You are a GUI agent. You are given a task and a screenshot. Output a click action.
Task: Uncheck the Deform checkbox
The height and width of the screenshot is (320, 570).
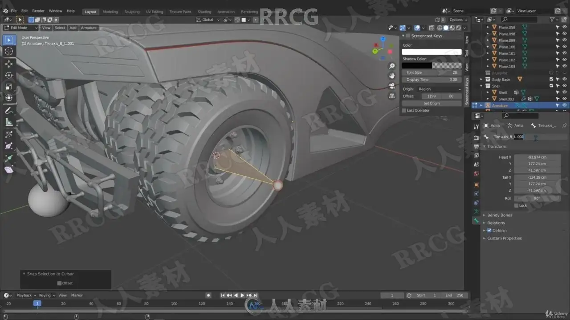pyautogui.click(x=489, y=230)
